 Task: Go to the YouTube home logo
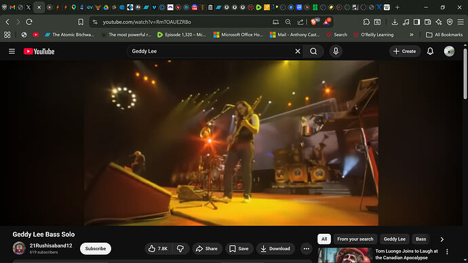click(39, 52)
